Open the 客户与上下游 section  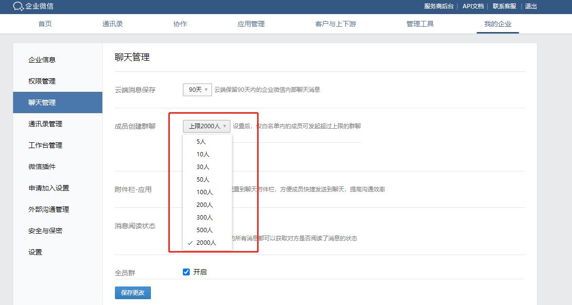[335, 23]
